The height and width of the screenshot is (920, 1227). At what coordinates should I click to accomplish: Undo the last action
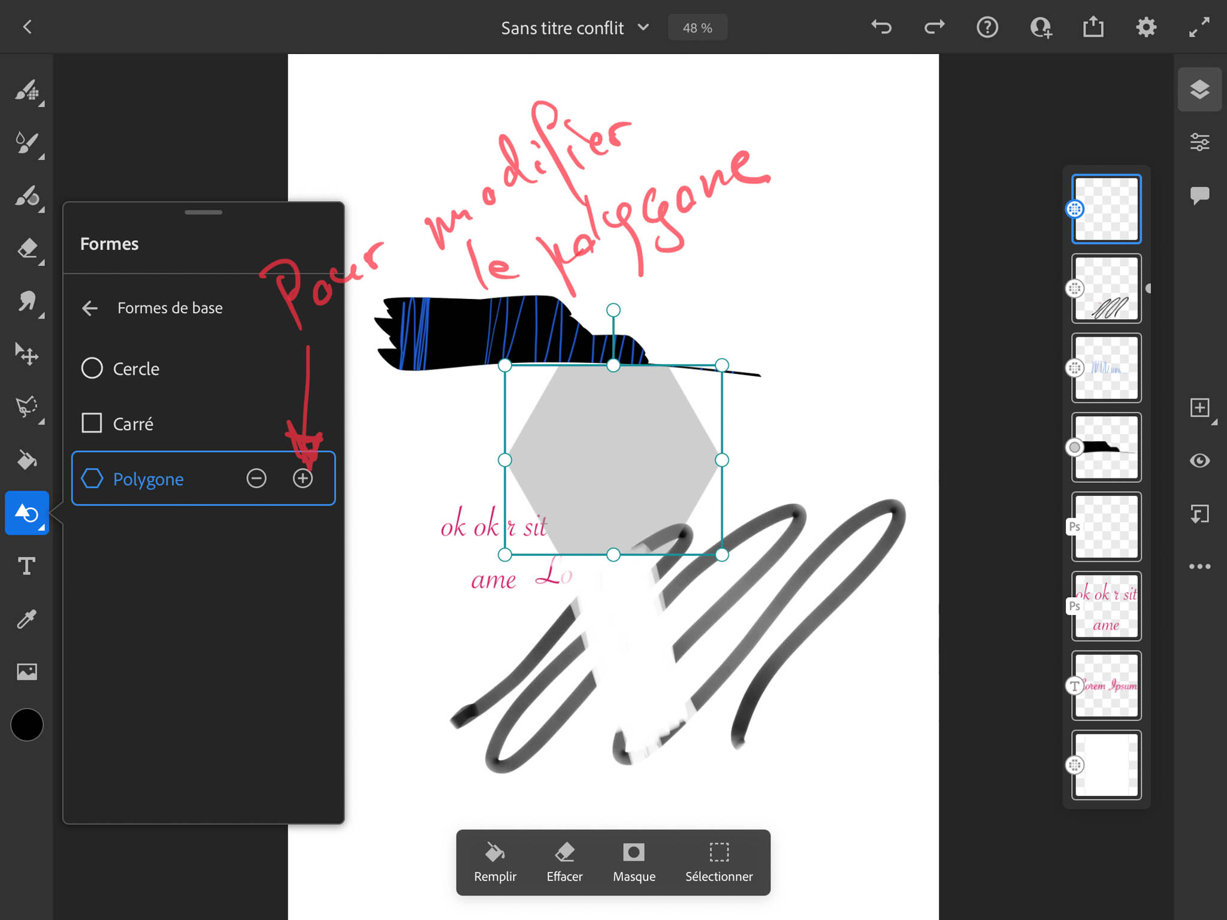pos(881,27)
